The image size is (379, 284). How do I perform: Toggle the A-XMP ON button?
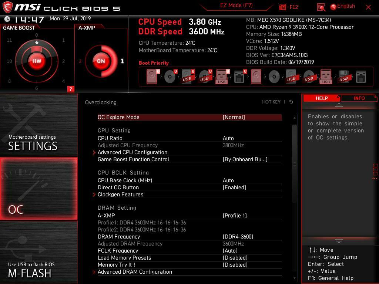pos(101,61)
